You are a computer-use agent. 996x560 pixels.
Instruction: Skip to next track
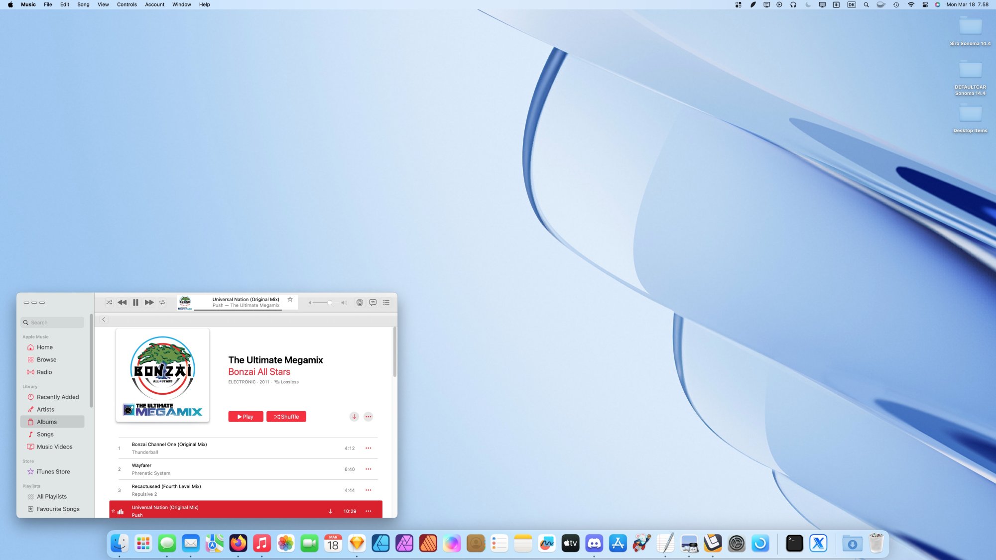(149, 302)
